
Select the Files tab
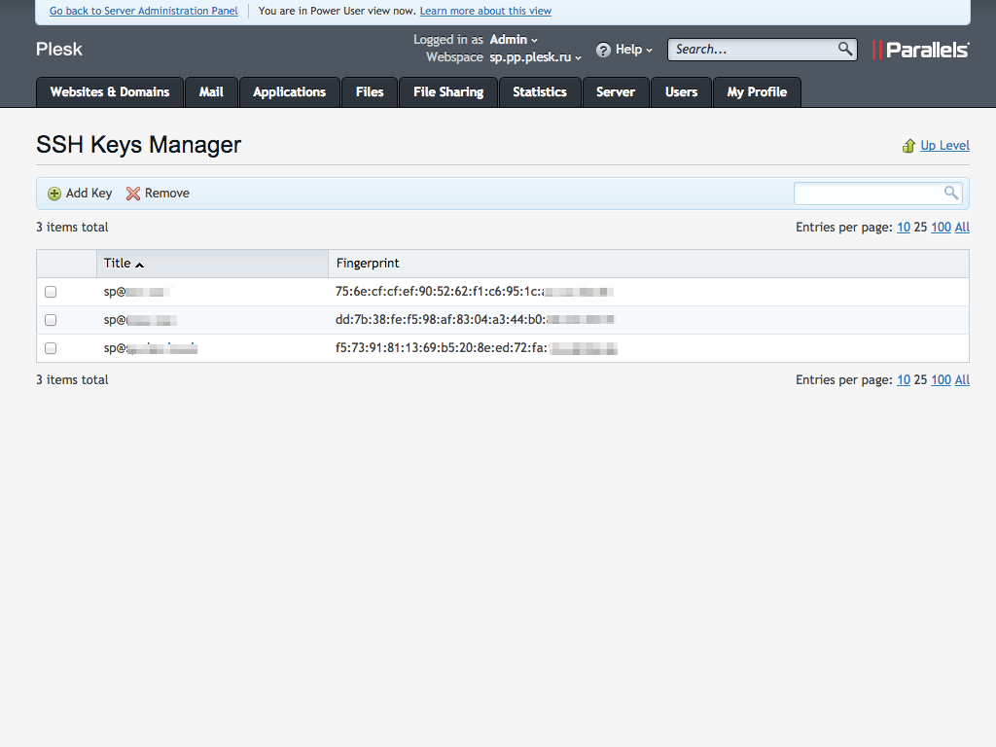(370, 92)
